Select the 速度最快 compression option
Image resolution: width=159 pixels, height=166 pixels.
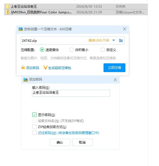(x=42, y=50)
